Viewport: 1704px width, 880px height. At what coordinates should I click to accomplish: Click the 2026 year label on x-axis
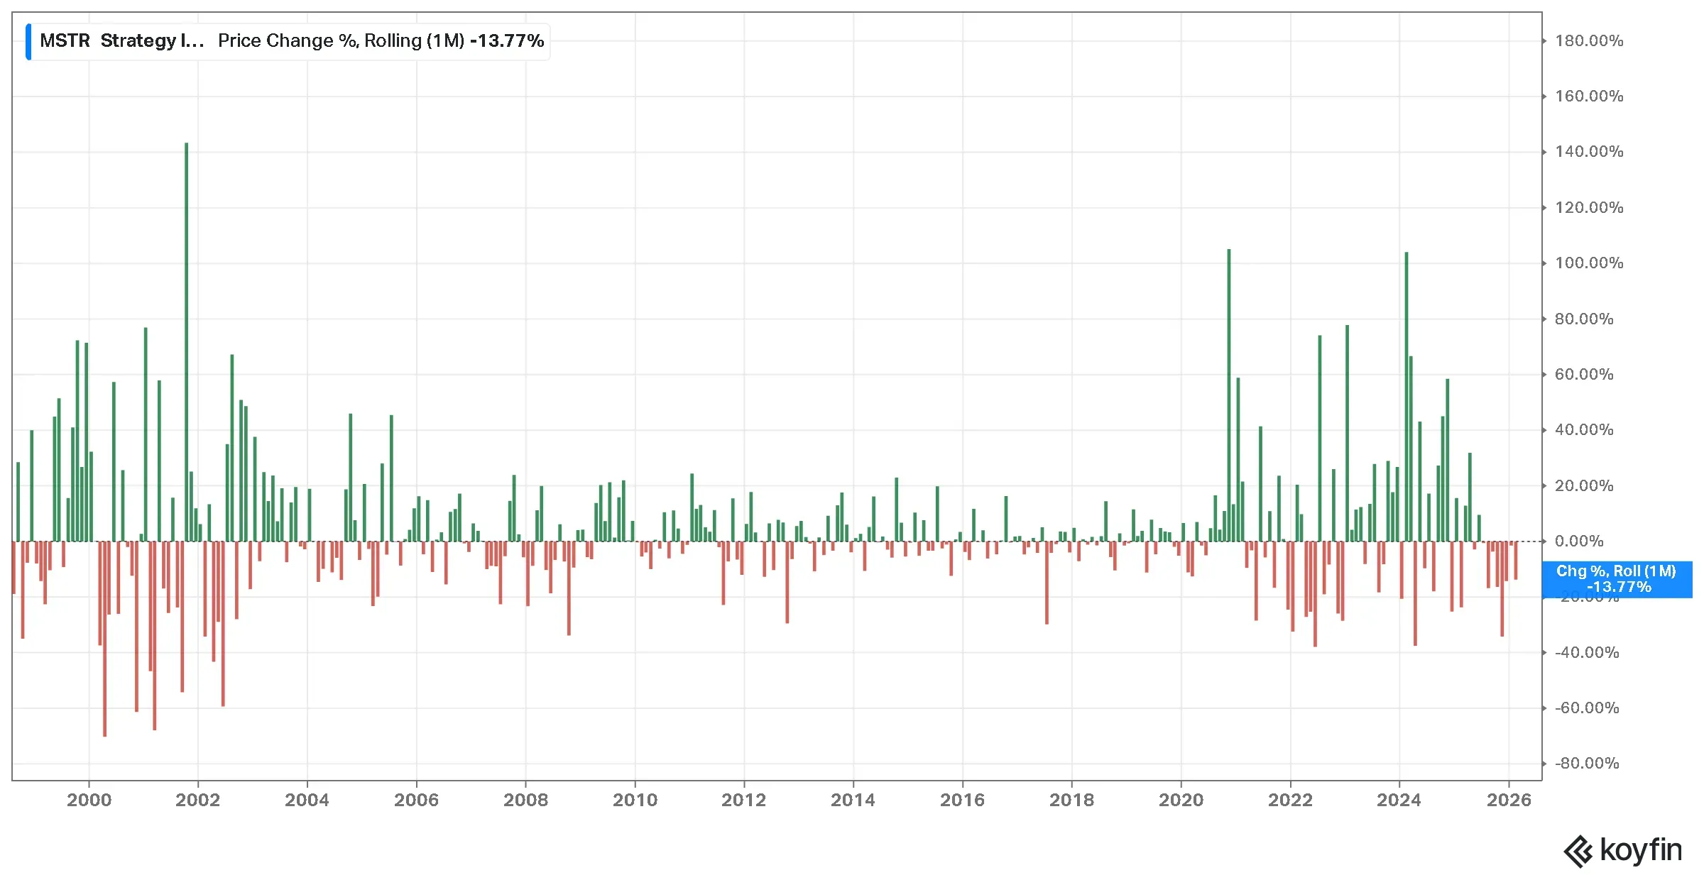click(1509, 801)
